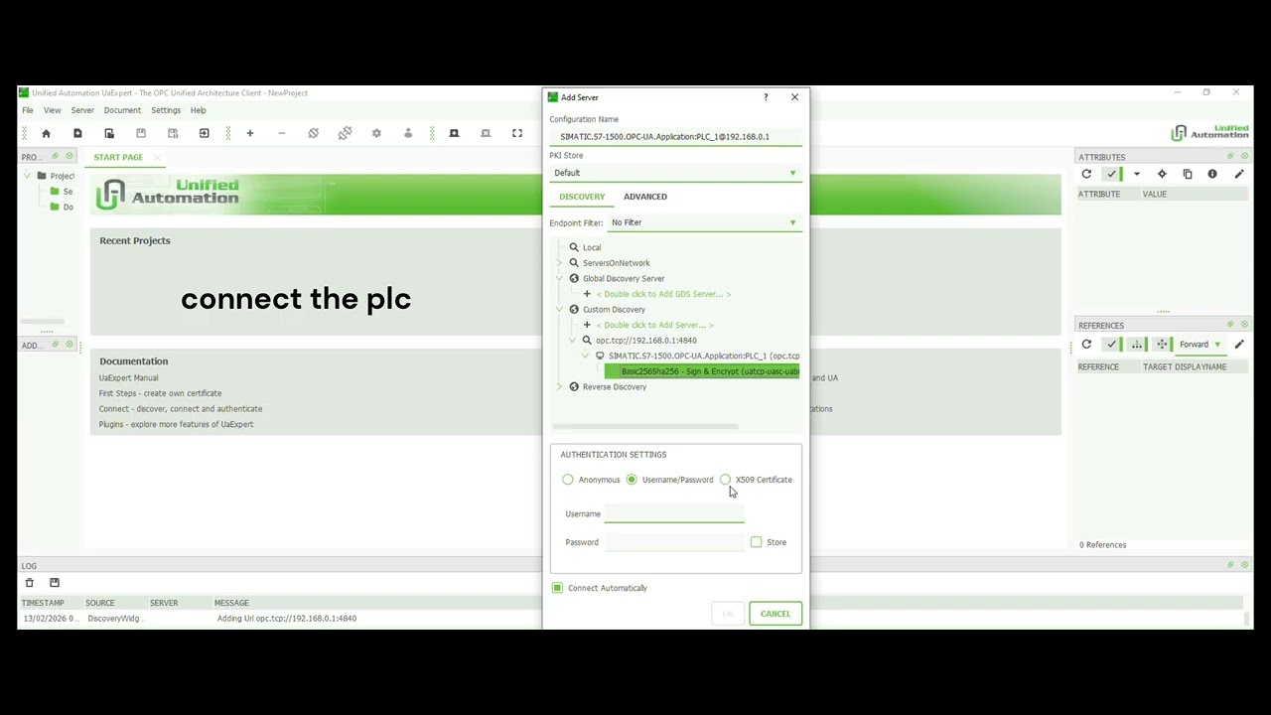Click help question mark in Add Server dialog
1271x715 pixels.
pyautogui.click(x=765, y=97)
